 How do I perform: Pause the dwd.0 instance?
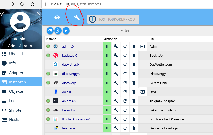pyautogui.click(x=107, y=92)
